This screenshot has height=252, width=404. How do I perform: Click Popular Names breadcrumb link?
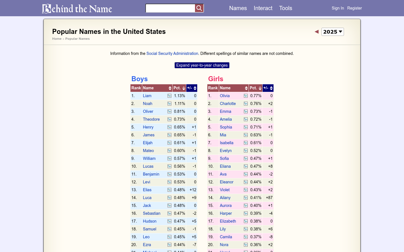pos(77,39)
